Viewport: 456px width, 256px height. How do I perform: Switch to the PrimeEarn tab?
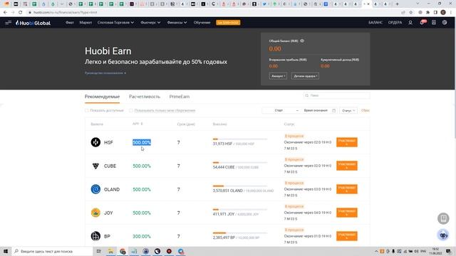pyautogui.click(x=180, y=97)
